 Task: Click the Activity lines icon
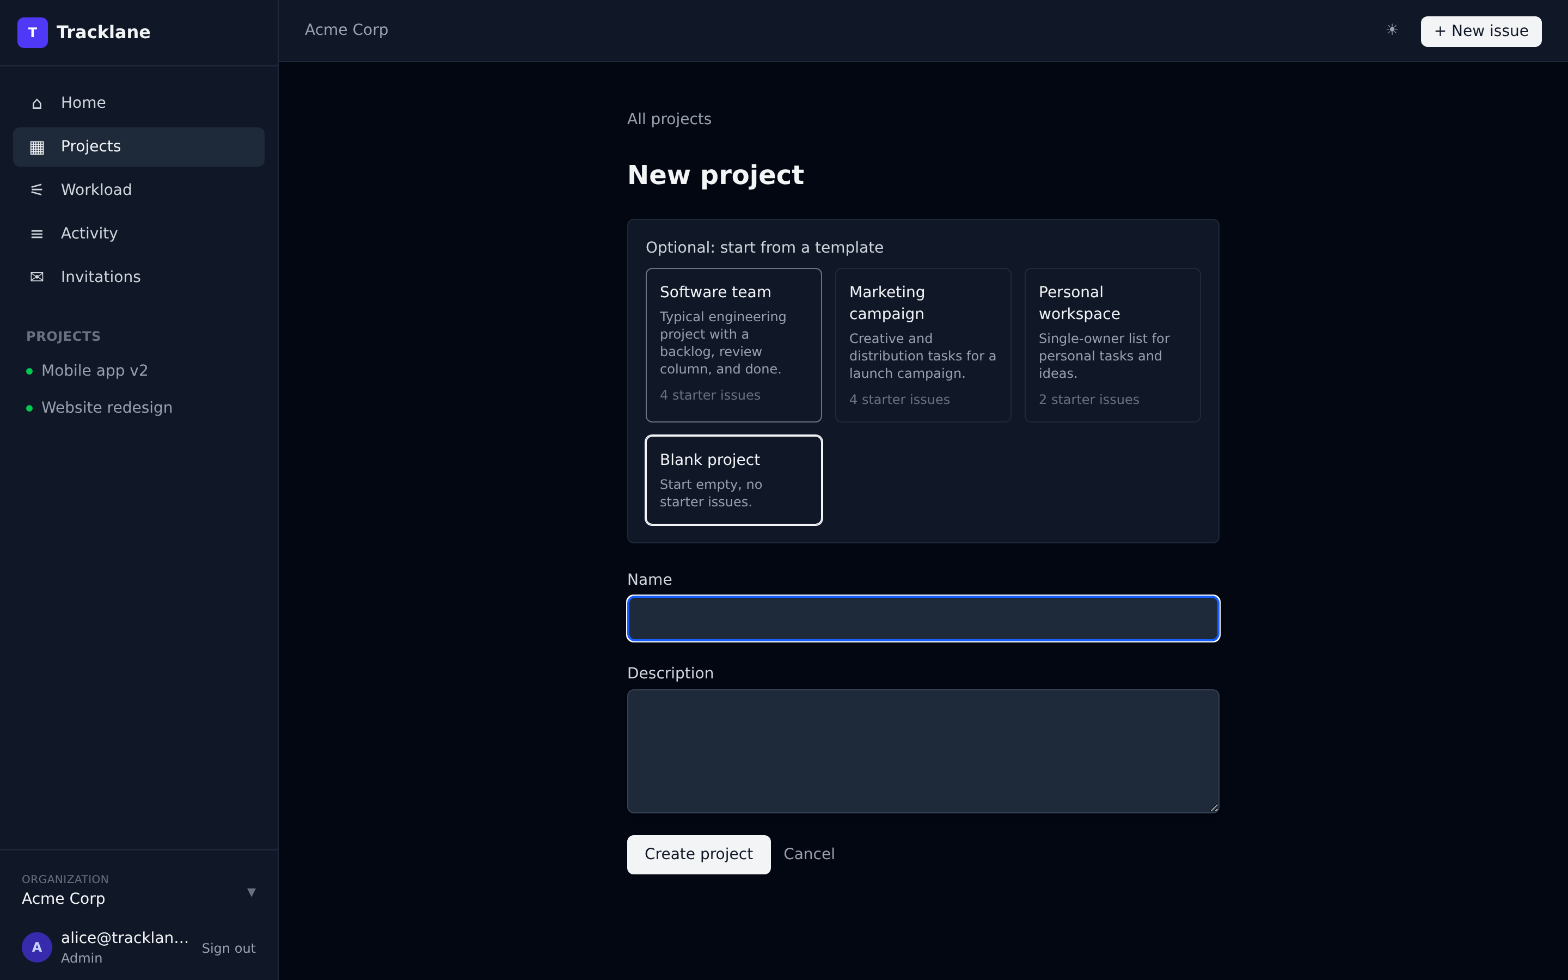click(37, 234)
